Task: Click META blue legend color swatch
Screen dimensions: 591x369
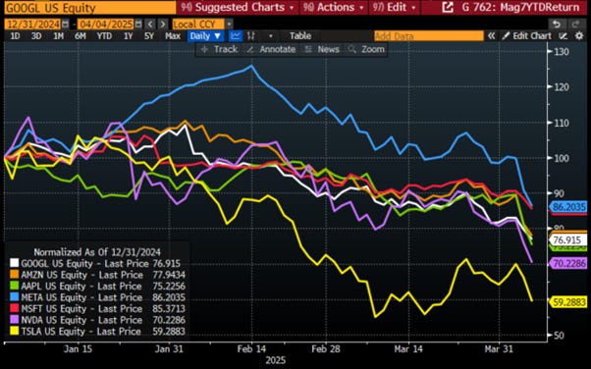Action: coord(14,297)
